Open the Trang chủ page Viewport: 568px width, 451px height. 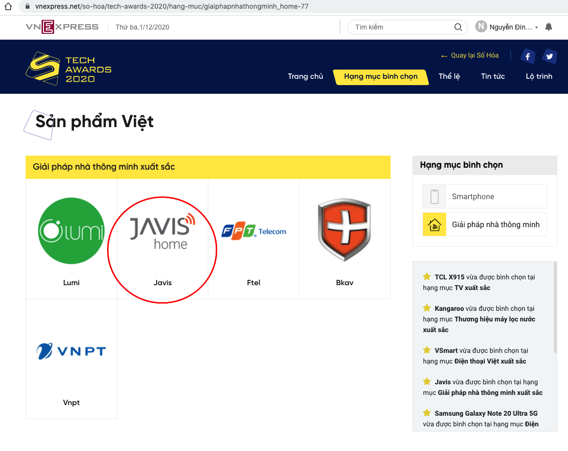[x=305, y=76]
